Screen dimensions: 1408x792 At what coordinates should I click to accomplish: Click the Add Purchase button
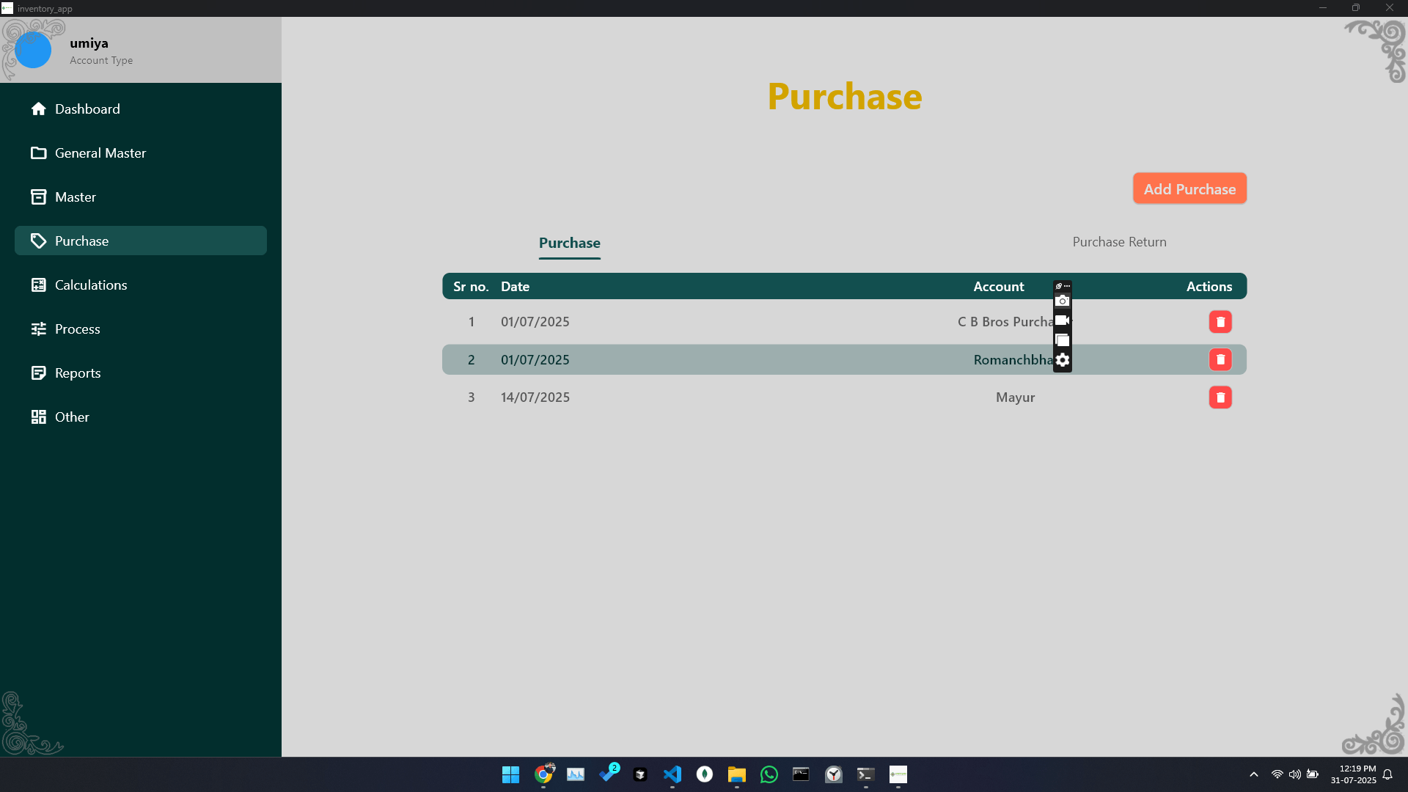click(1189, 188)
